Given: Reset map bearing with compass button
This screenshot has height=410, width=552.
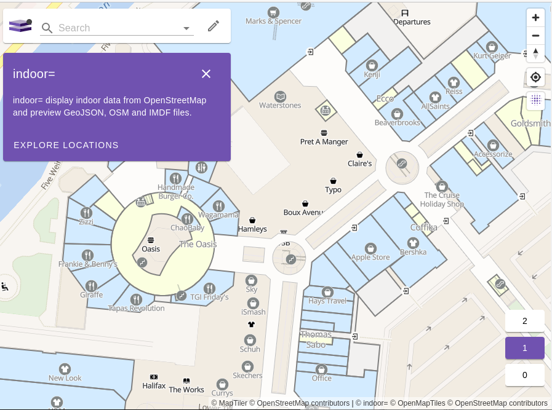Looking at the screenshot, I should point(535,53).
